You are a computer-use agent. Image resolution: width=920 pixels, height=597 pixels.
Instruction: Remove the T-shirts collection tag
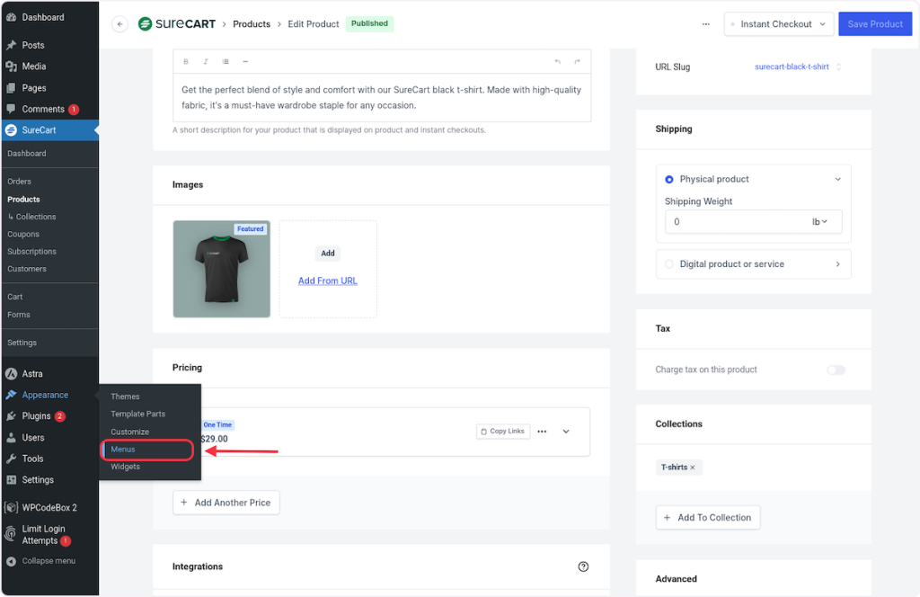[x=693, y=468]
